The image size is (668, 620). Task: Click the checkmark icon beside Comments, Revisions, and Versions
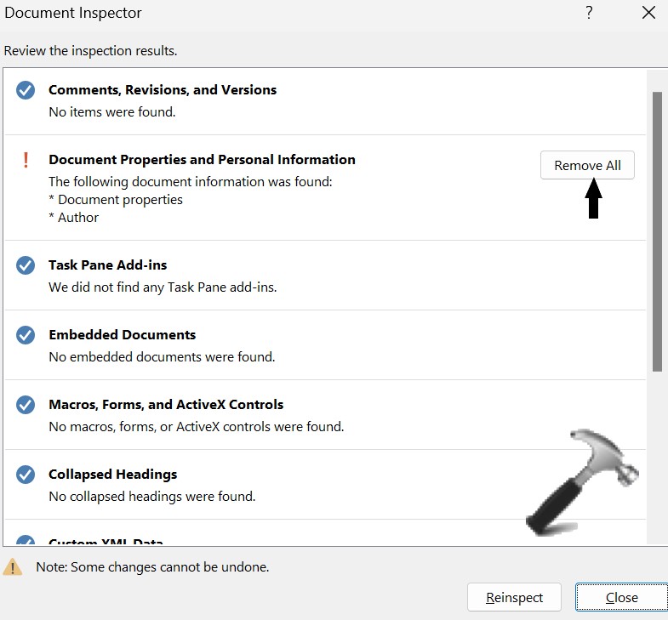coord(26,90)
